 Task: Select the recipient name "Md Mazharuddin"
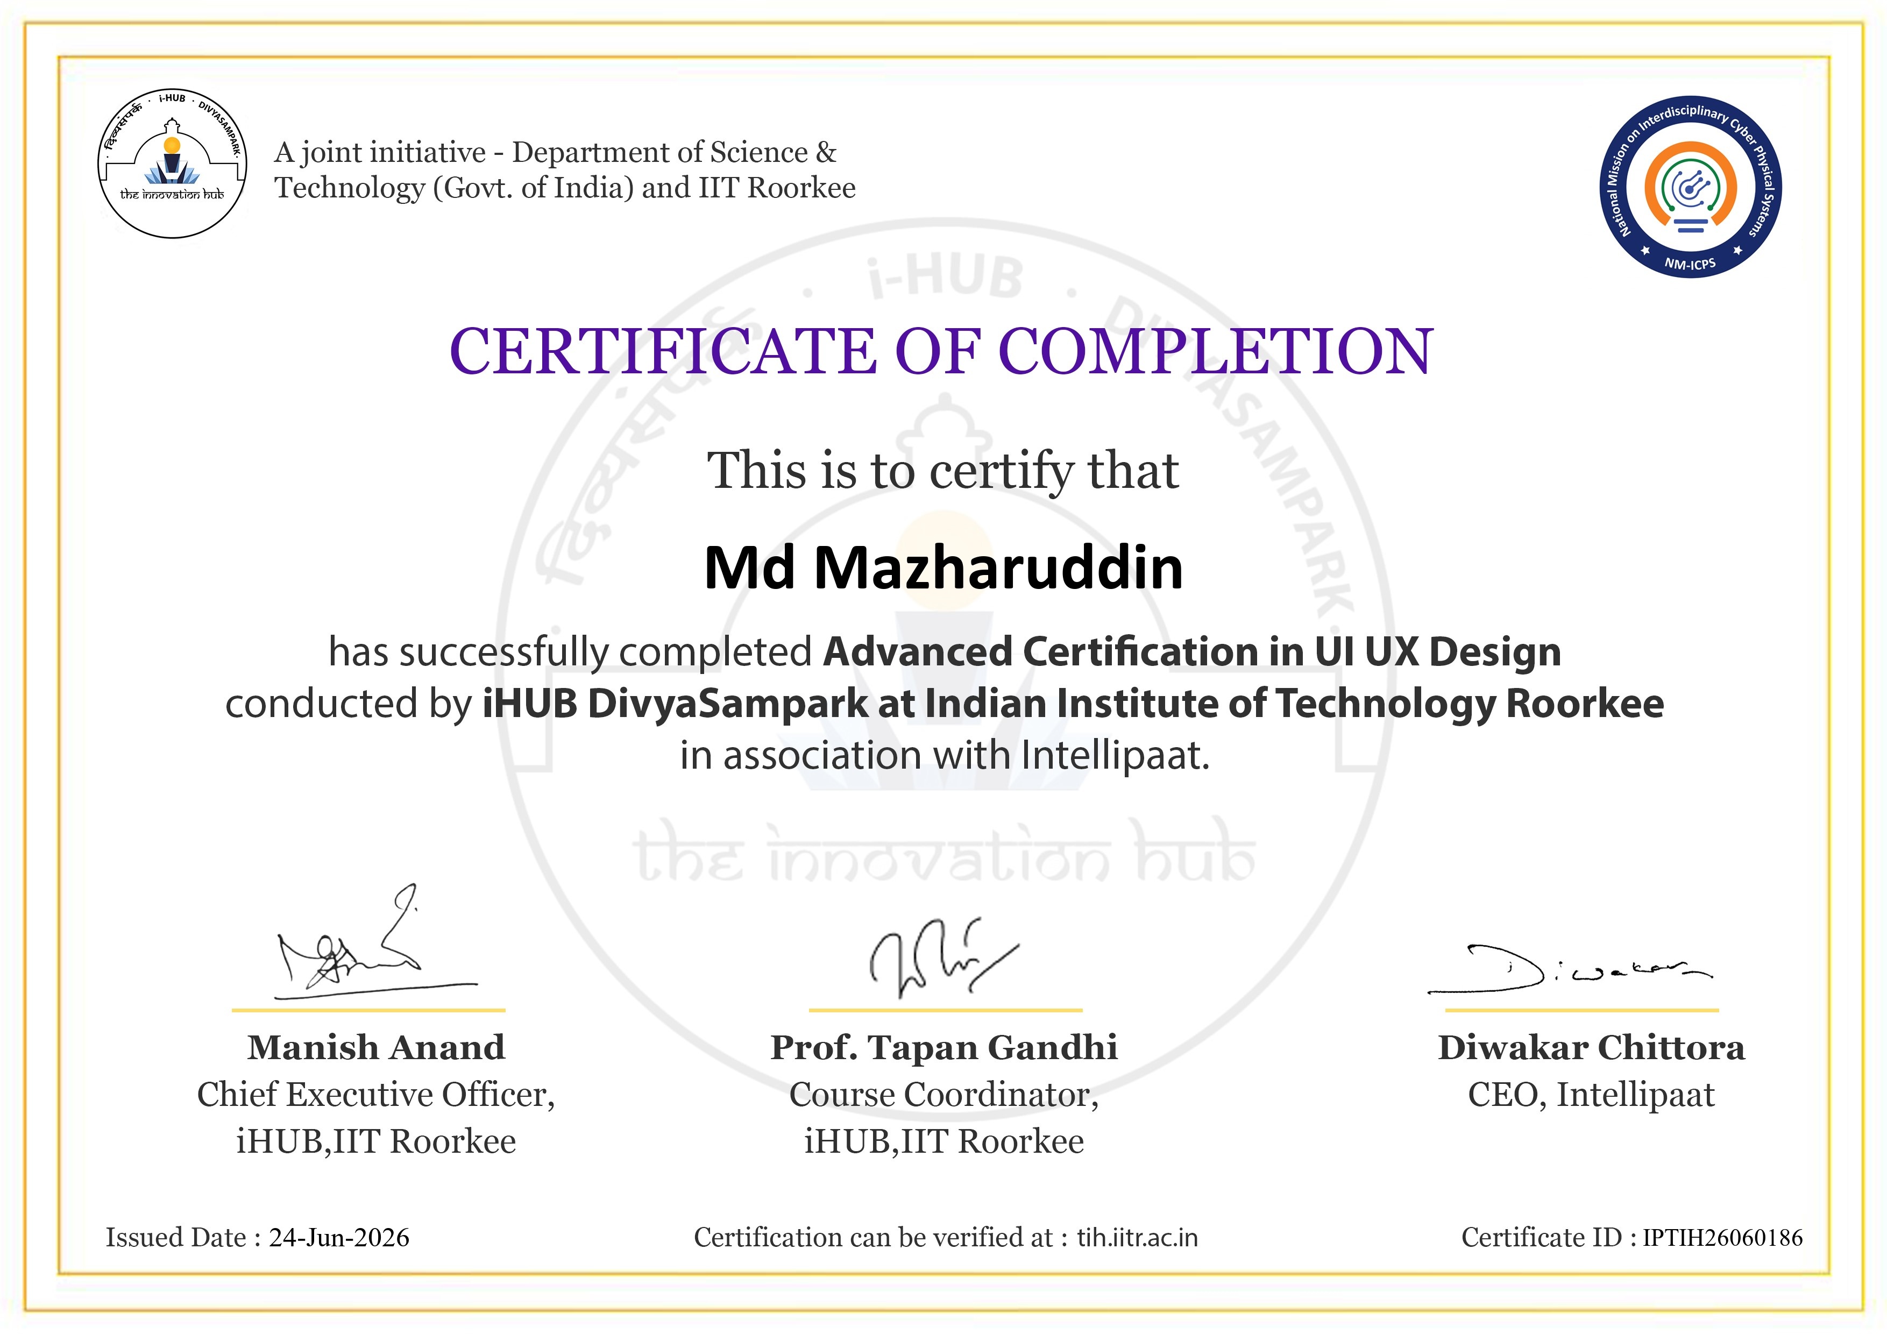point(943,568)
